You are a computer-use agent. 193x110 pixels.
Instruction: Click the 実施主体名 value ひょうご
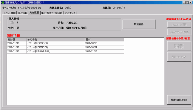pos(68,8)
